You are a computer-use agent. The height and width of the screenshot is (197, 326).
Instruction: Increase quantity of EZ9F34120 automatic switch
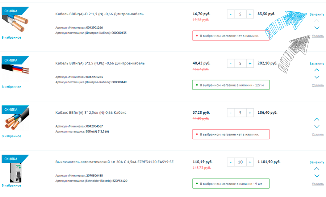pyautogui.click(x=250, y=162)
